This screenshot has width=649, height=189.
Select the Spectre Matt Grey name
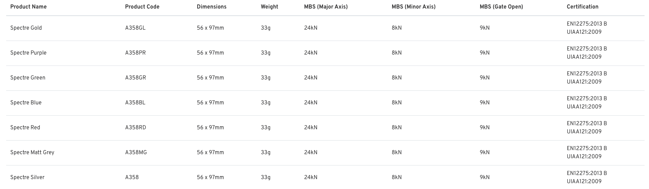click(32, 152)
